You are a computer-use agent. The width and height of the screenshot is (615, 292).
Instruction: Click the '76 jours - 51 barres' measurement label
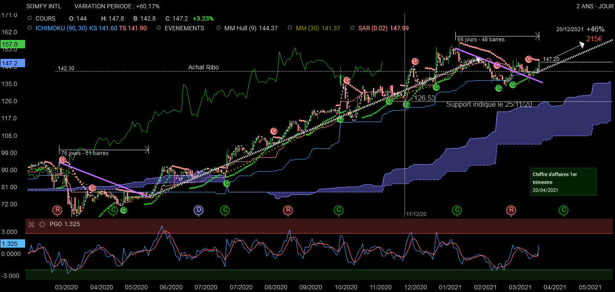pos(85,153)
